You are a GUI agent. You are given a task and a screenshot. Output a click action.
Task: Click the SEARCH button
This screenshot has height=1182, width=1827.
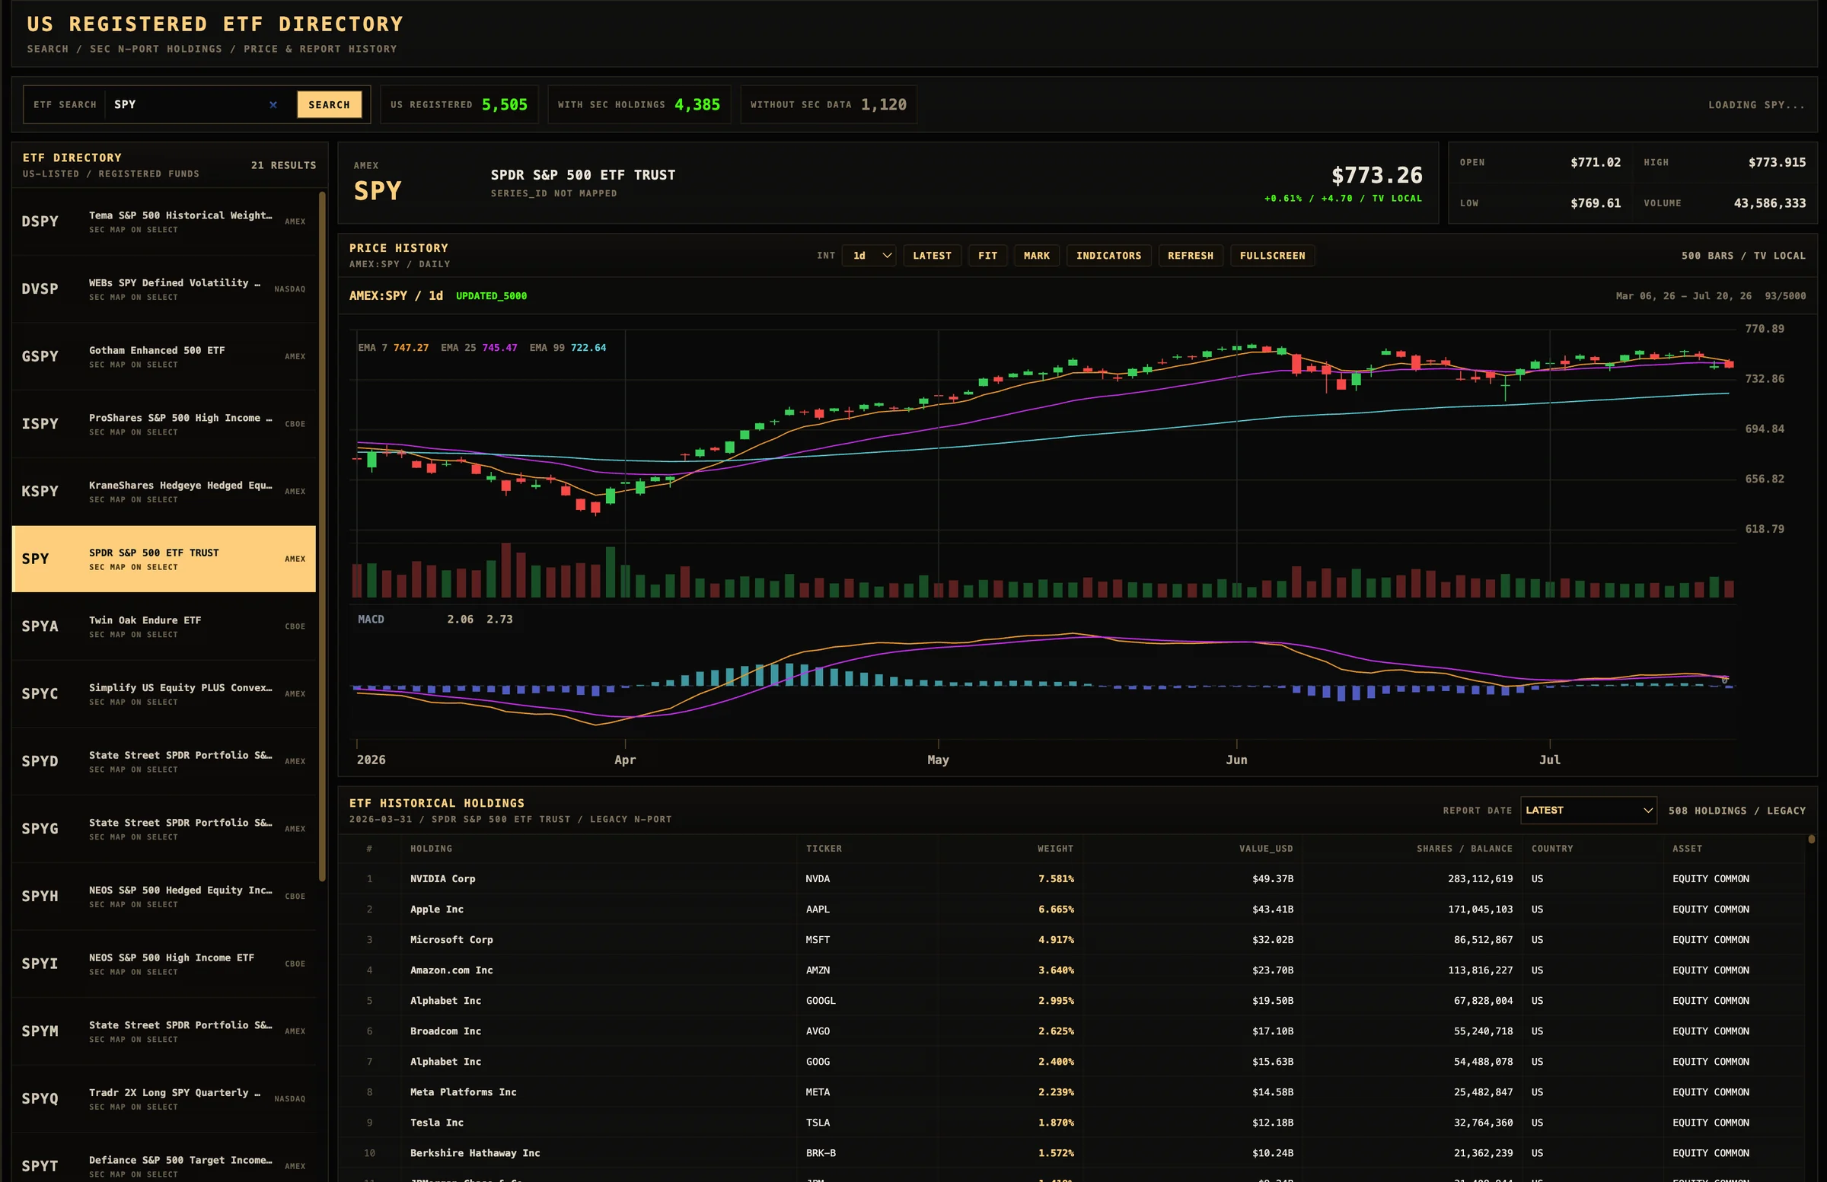click(x=330, y=104)
